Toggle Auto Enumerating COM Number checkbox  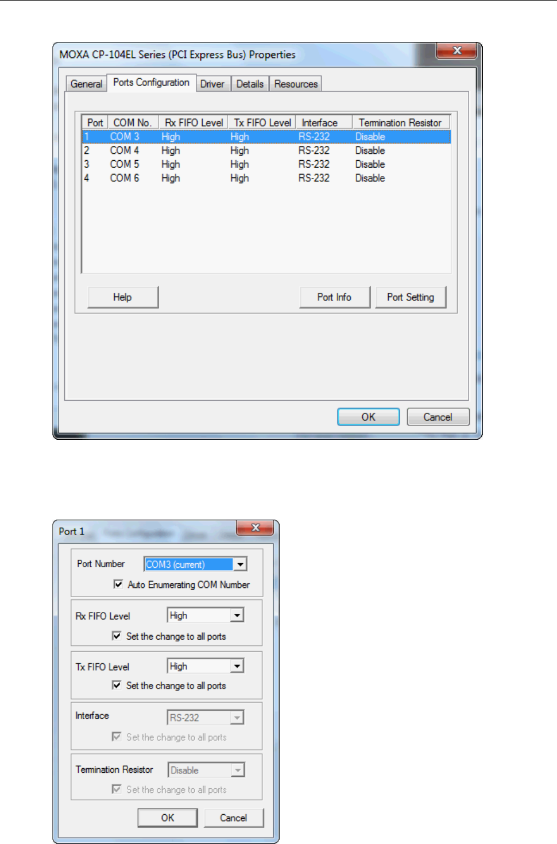click(118, 584)
